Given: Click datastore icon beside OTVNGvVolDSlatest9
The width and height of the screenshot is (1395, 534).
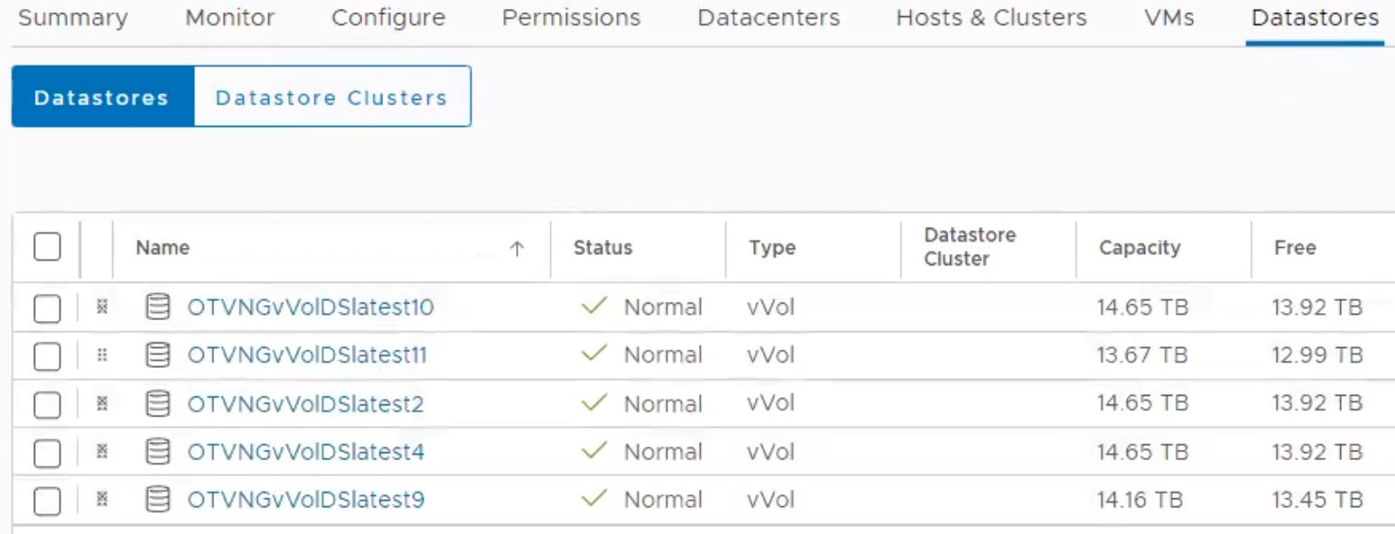Looking at the screenshot, I should tap(158, 499).
